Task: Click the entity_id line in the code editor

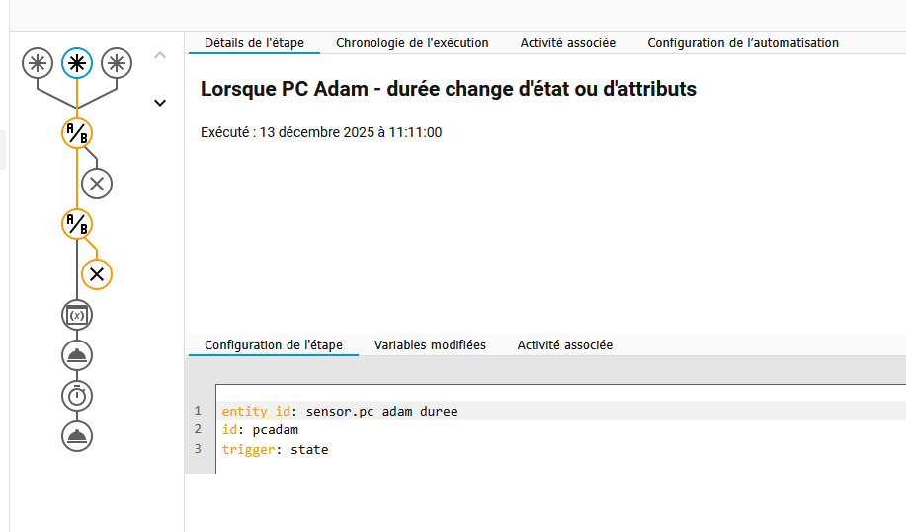Action: (340, 411)
